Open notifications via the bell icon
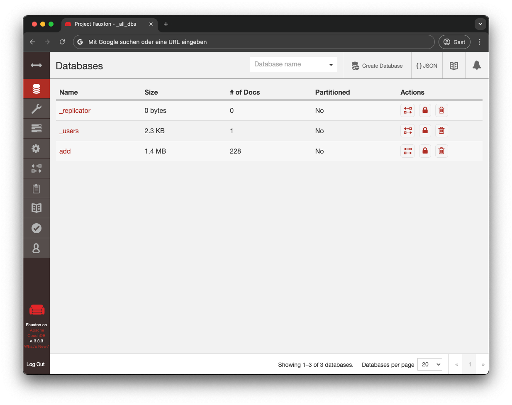512x405 pixels. coord(476,65)
